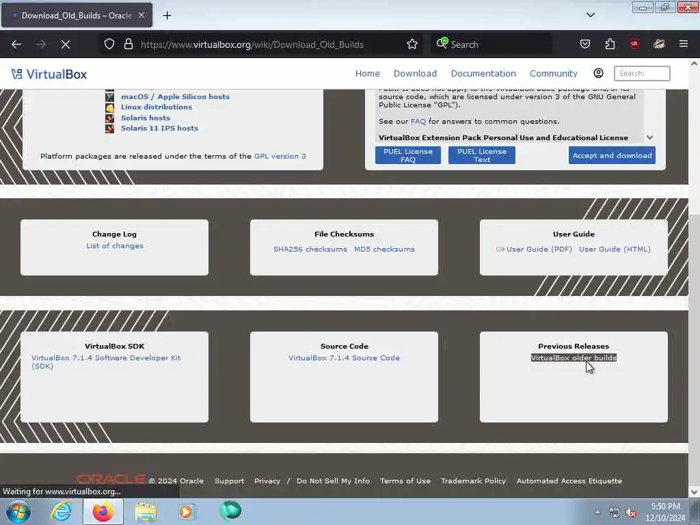Open Windows Media Player from taskbar
Image resolution: width=700 pixels, height=525 pixels.
187,511
